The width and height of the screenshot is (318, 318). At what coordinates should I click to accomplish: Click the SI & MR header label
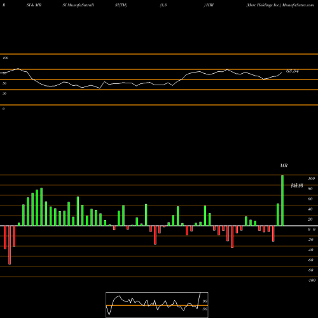click(x=34, y=5)
